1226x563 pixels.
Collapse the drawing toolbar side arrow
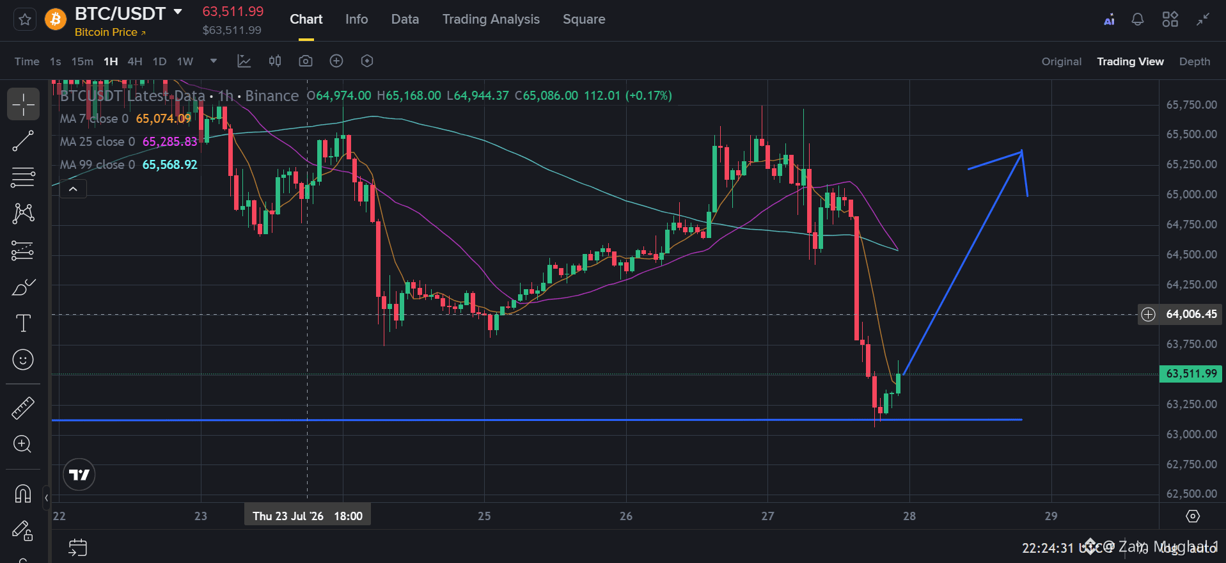46,497
